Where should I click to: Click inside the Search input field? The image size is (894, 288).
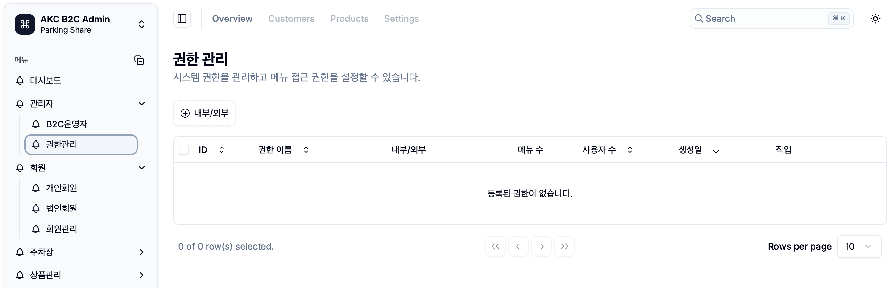[x=746, y=18]
